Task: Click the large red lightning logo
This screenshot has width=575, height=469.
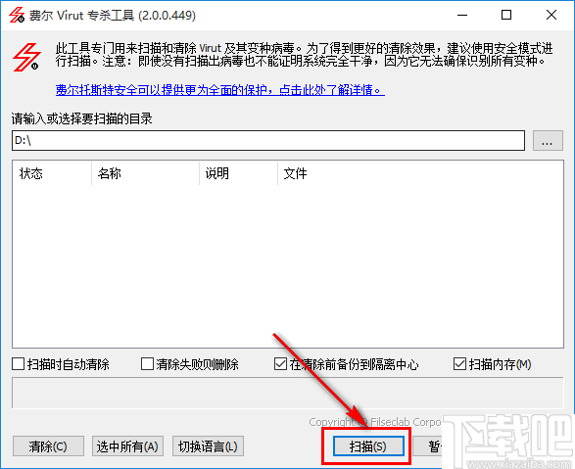Action: tap(26, 57)
